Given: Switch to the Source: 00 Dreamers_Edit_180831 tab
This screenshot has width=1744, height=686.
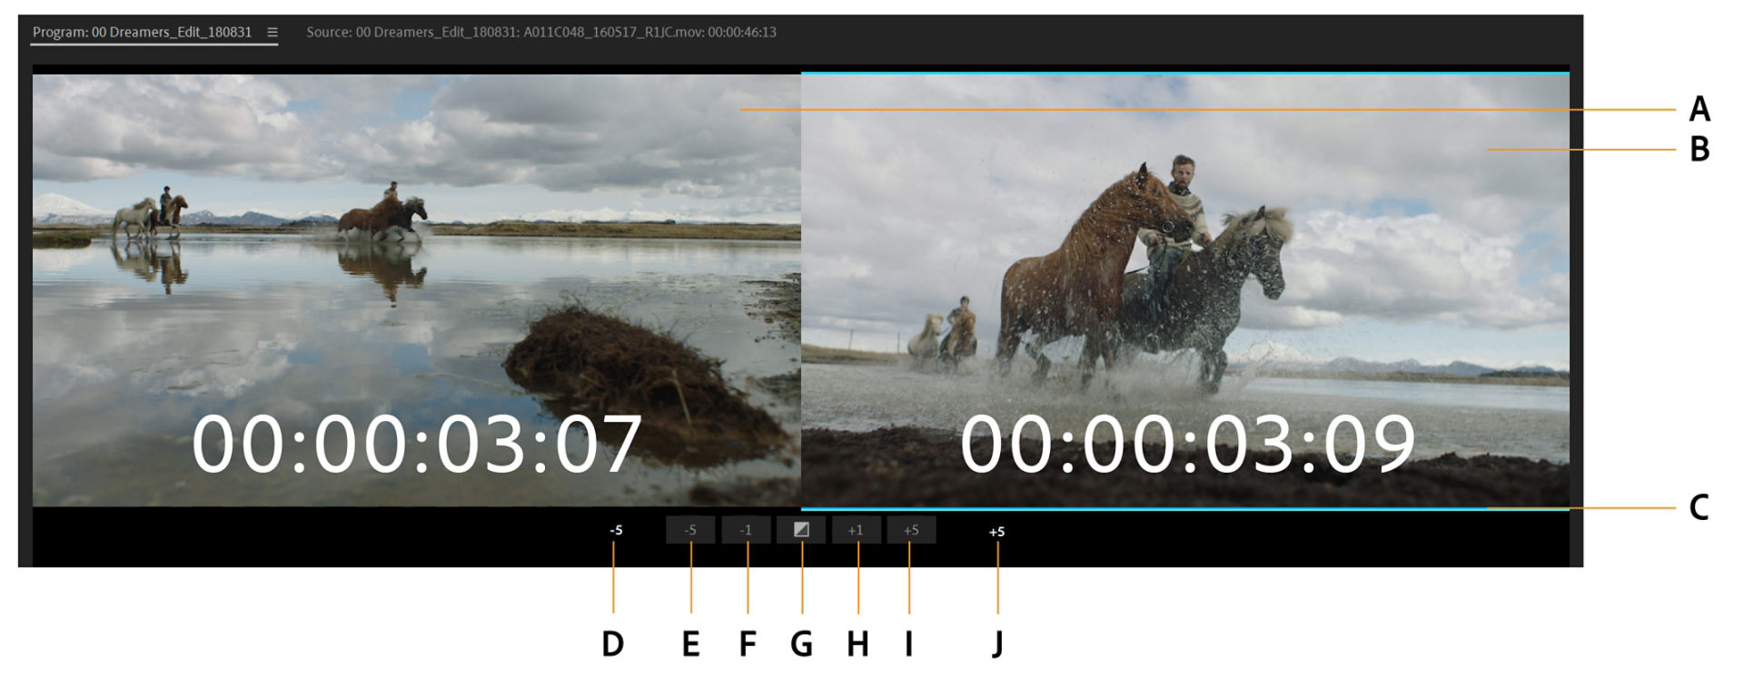Looking at the screenshot, I should click(541, 32).
